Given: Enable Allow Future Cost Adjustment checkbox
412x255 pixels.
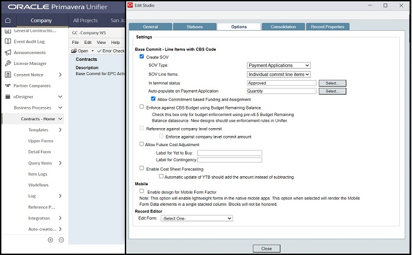Looking at the screenshot, I should click(141, 144).
